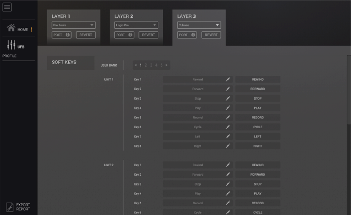This screenshot has height=215, width=351.
Task: Click the RECORD assignment for Unit 1 Key 5
Action: tap(257, 118)
